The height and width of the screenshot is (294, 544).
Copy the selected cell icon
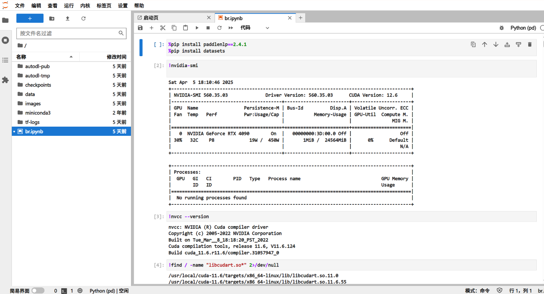174,28
